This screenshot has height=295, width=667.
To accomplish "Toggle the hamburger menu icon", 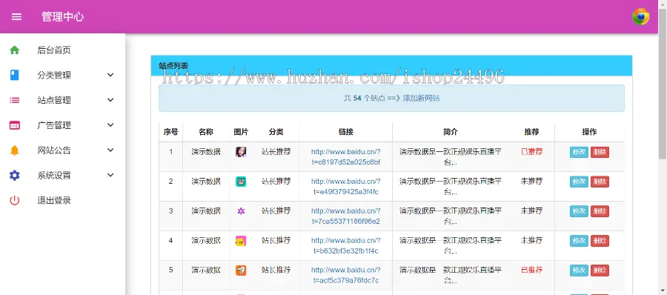I will click(16, 16).
